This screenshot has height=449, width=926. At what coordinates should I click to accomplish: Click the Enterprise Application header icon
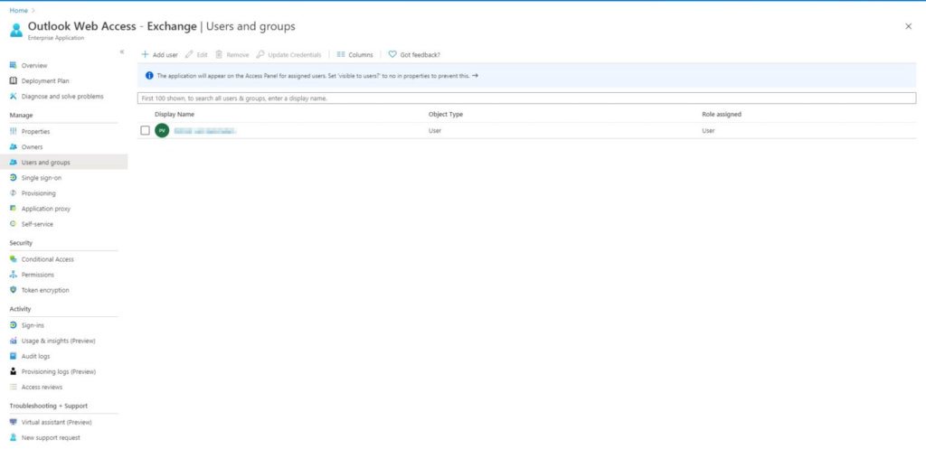(x=16, y=30)
